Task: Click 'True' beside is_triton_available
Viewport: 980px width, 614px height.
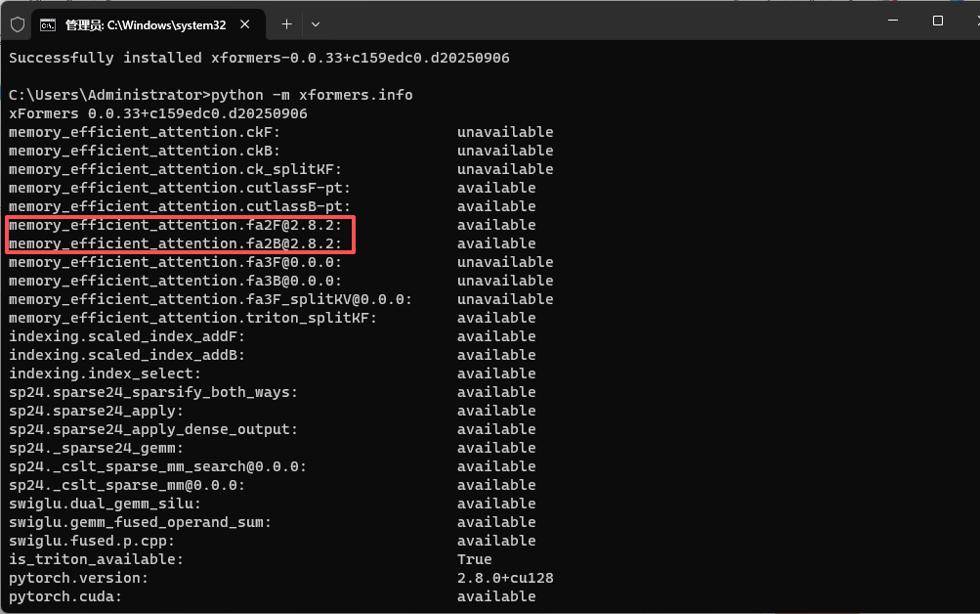Action: click(x=473, y=559)
